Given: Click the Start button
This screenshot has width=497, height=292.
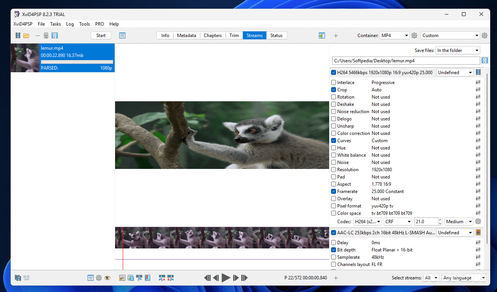Looking at the screenshot, I should tap(101, 36).
